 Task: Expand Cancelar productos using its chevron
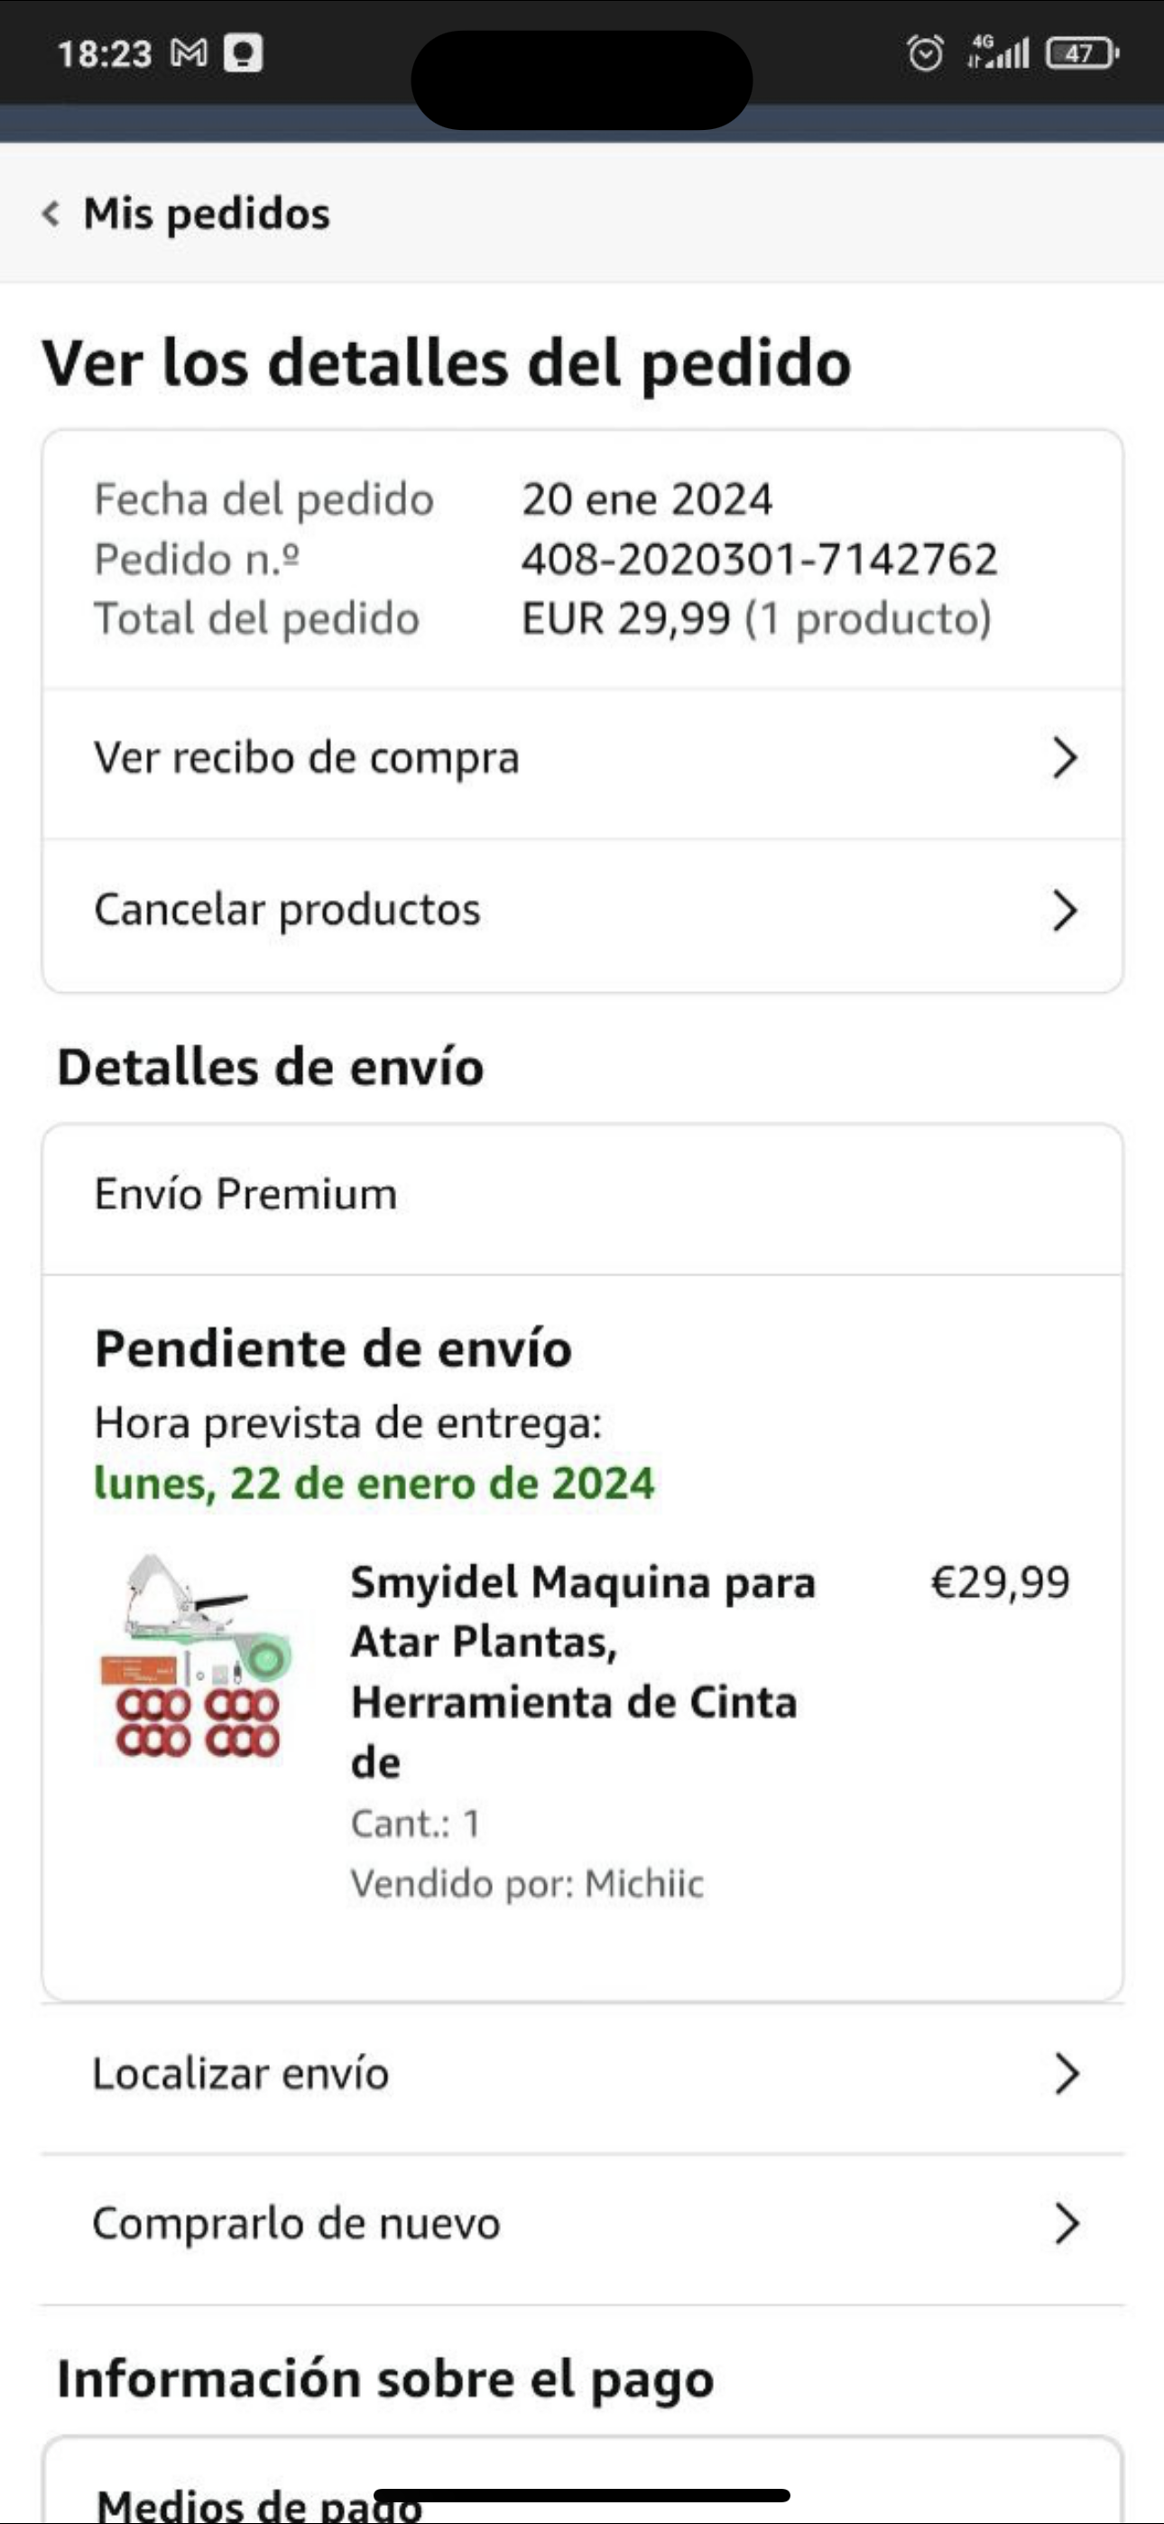click(1064, 910)
